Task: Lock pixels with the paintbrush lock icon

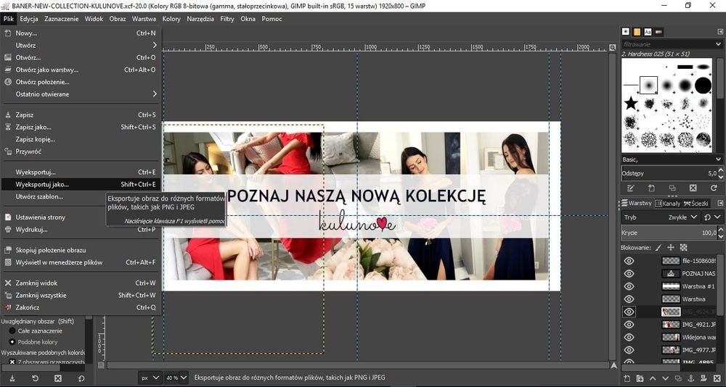Action: pyautogui.click(x=658, y=247)
